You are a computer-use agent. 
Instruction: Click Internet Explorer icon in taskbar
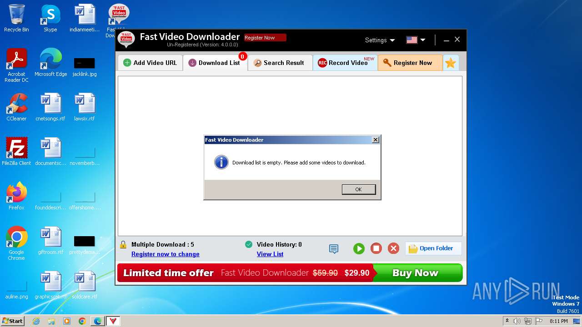(x=36, y=321)
